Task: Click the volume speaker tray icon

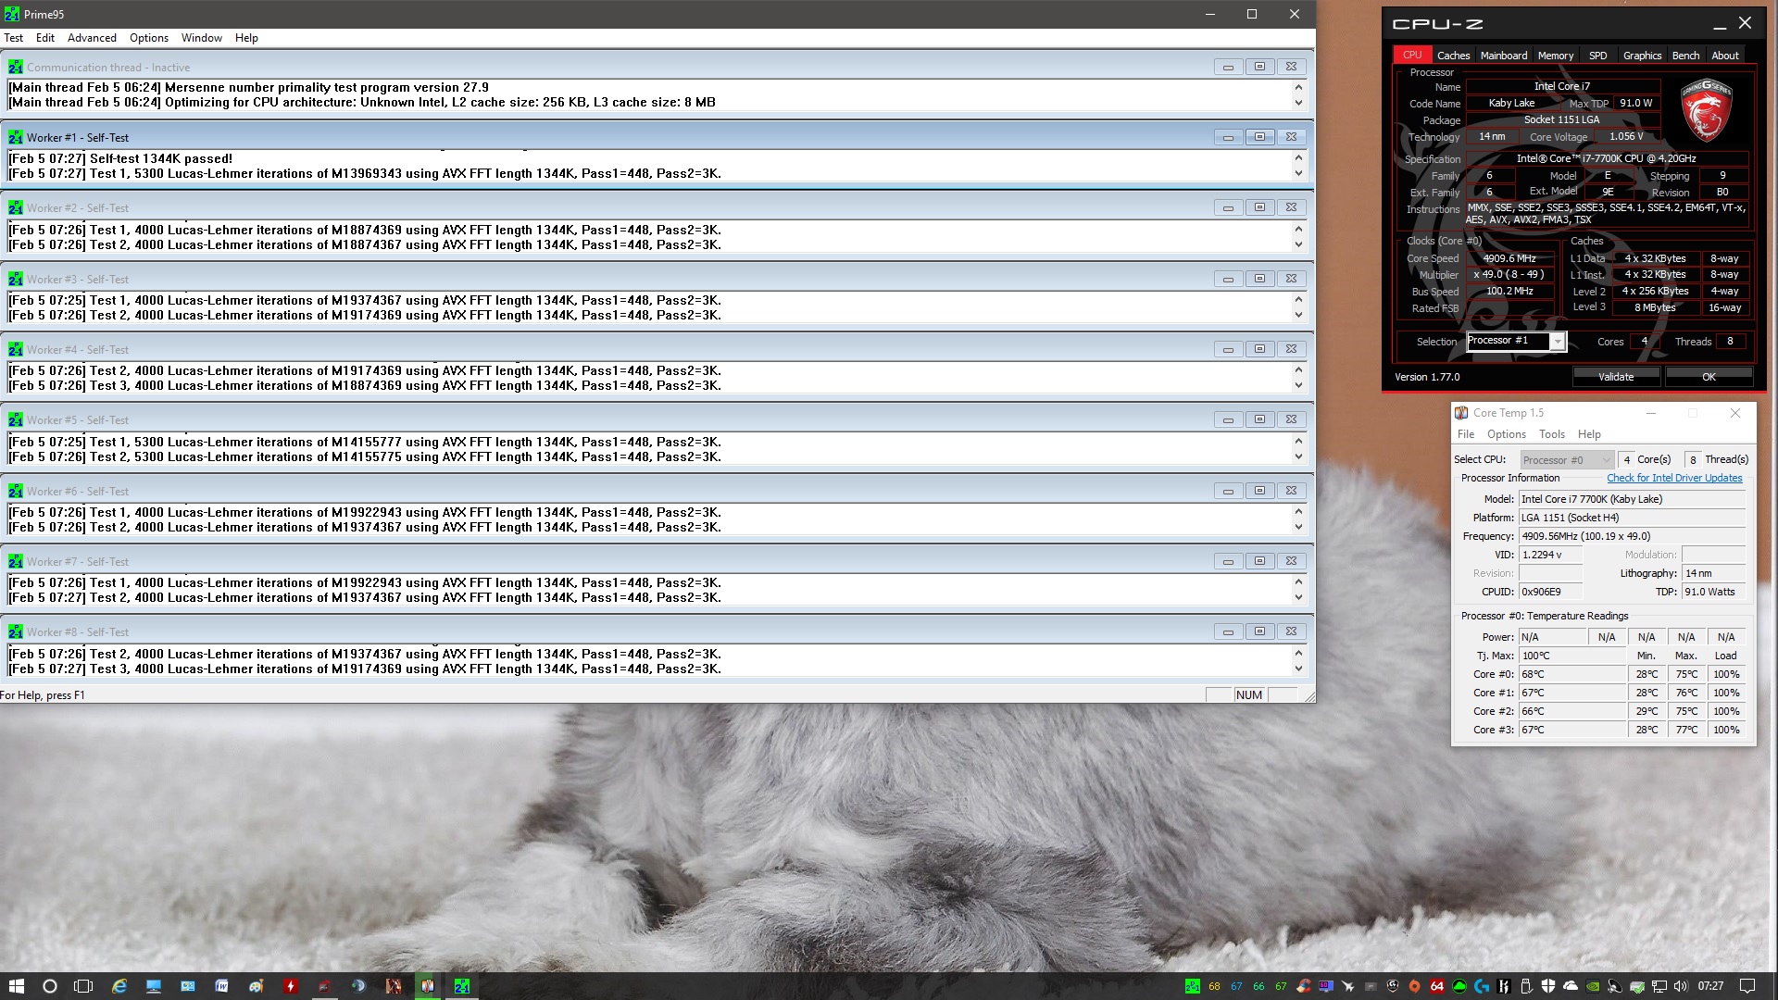Action: pos(1681,986)
